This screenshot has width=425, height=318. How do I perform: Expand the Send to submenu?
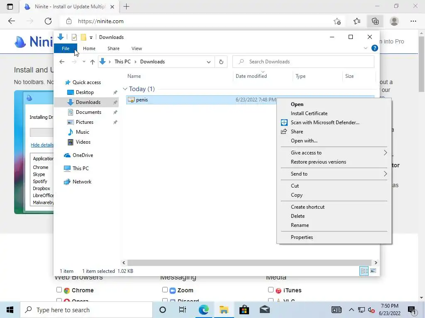(x=334, y=174)
